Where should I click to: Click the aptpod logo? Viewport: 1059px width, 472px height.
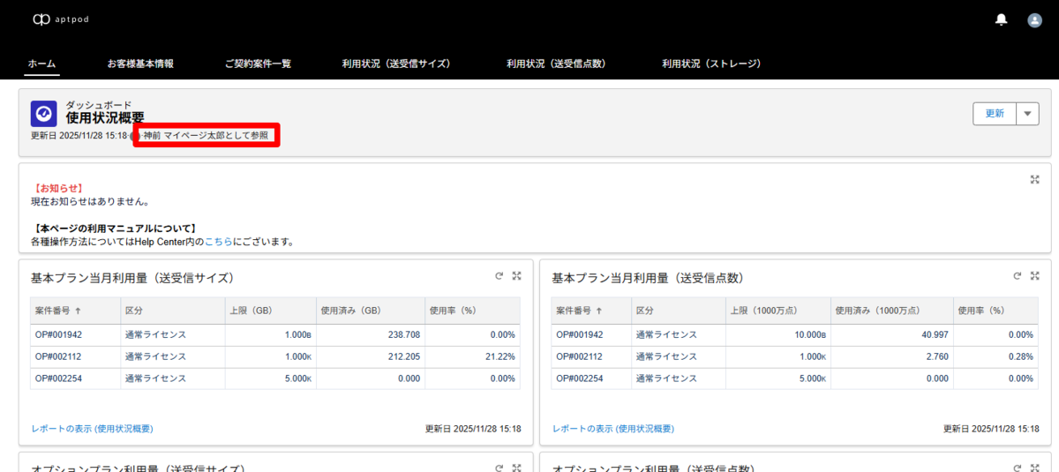(x=63, y=19)
